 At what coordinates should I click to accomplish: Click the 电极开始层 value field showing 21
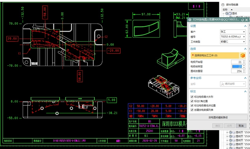pos(237,62)
